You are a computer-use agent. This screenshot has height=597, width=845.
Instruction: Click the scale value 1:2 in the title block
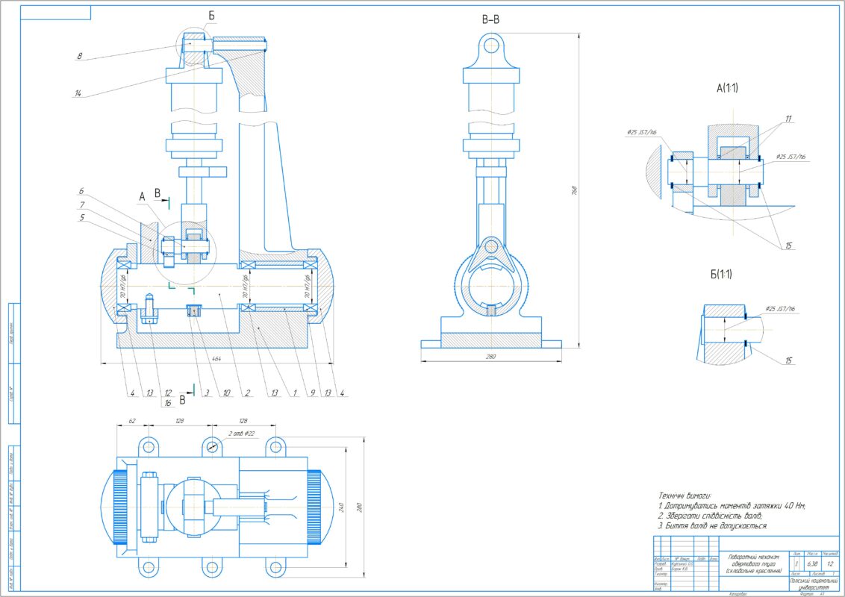pyautogui.click(x=830, y=564)
